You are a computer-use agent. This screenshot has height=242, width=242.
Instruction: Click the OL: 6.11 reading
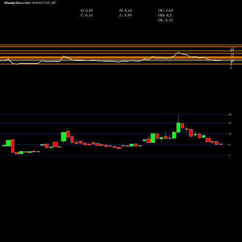166,20
